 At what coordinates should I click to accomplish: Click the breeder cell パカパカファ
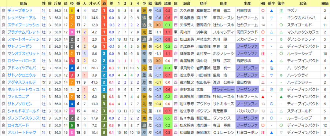point(247,111)
